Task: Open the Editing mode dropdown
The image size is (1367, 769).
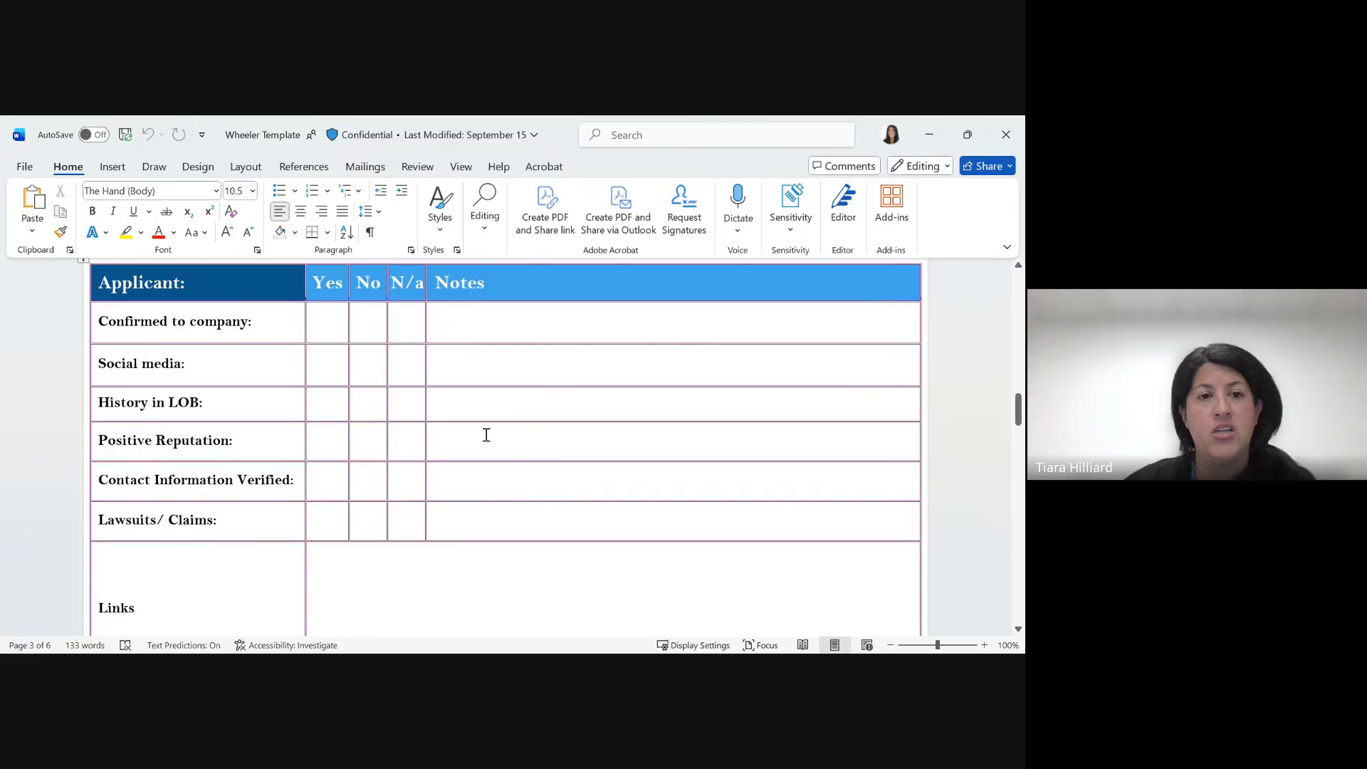Action: (x=920, y=166)
